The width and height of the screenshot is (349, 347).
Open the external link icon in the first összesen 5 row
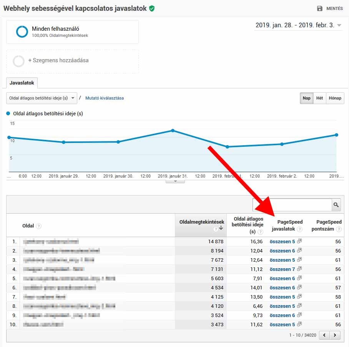click(299, 241)
